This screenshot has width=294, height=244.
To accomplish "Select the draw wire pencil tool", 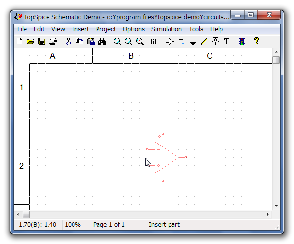I will 204,42.
